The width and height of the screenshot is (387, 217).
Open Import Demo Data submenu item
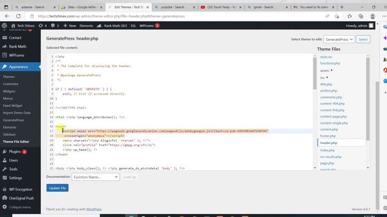pos(17,113)
